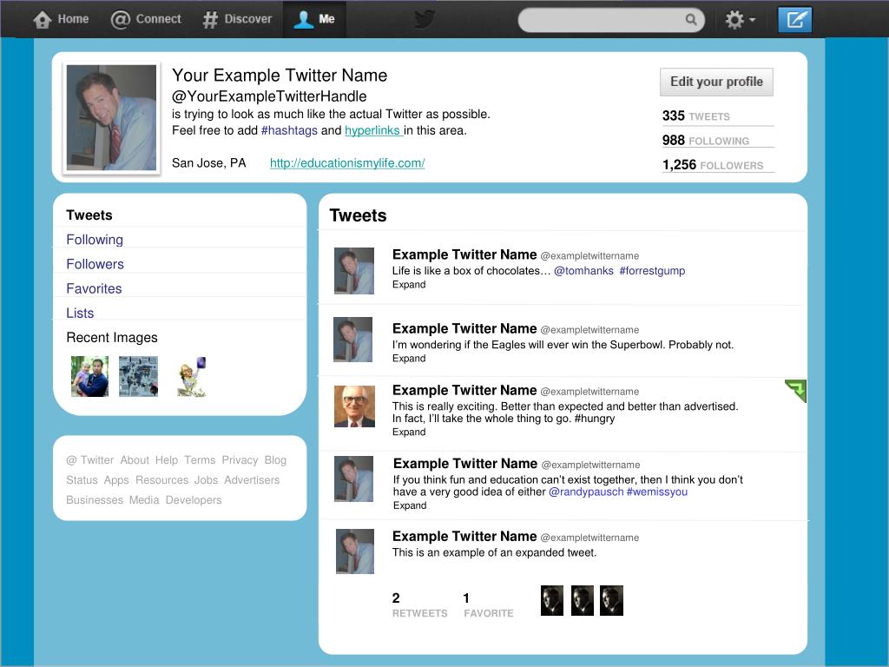Click the Help footer link

pyautogui.click(x=167, y=460)
